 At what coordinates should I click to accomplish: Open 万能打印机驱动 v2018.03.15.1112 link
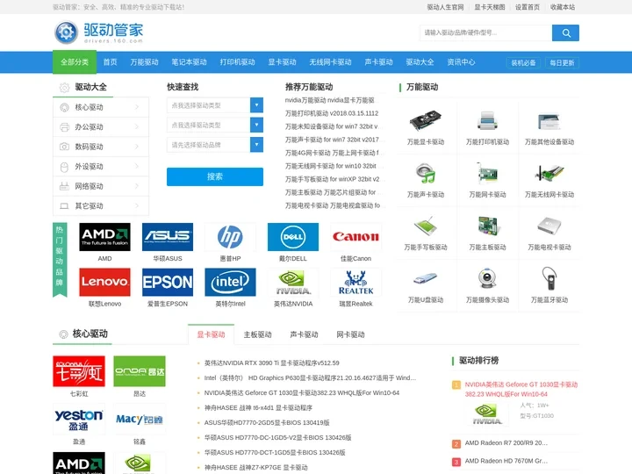click(332, 113)
